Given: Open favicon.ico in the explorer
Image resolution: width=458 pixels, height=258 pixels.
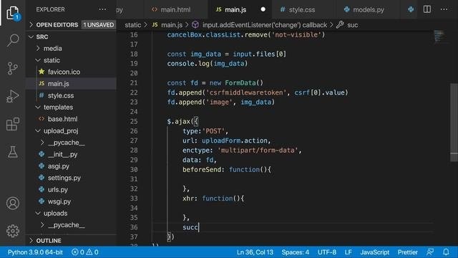Looking at the screenshot, I should (64, 72).
